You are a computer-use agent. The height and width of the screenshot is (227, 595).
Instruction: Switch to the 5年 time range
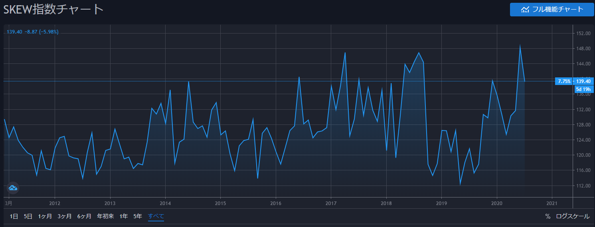coord(138,216)
